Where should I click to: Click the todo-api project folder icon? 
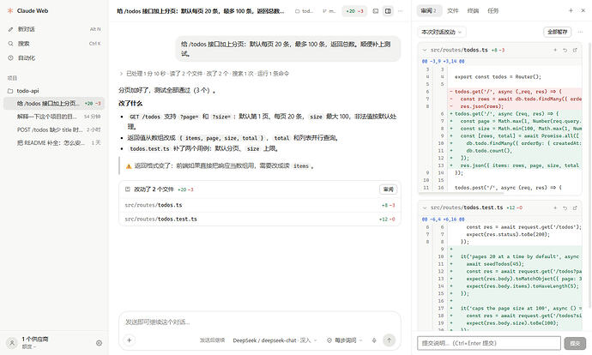pyautogui.click(x=10, y=91)
